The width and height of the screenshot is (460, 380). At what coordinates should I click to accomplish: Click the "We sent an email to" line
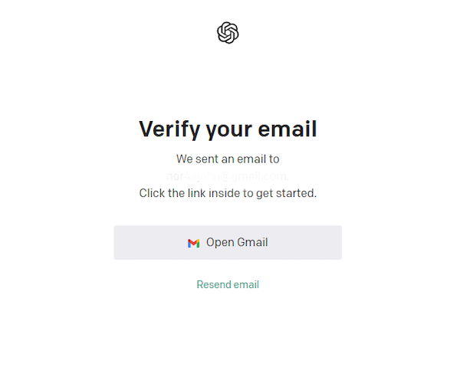(x=228, y=159)
